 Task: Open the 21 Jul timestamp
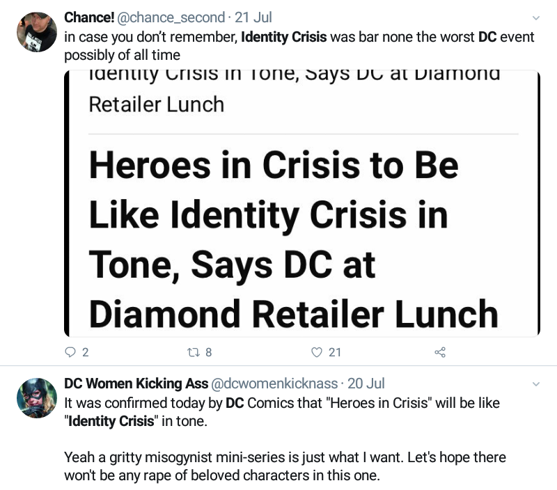pos(253,17)
